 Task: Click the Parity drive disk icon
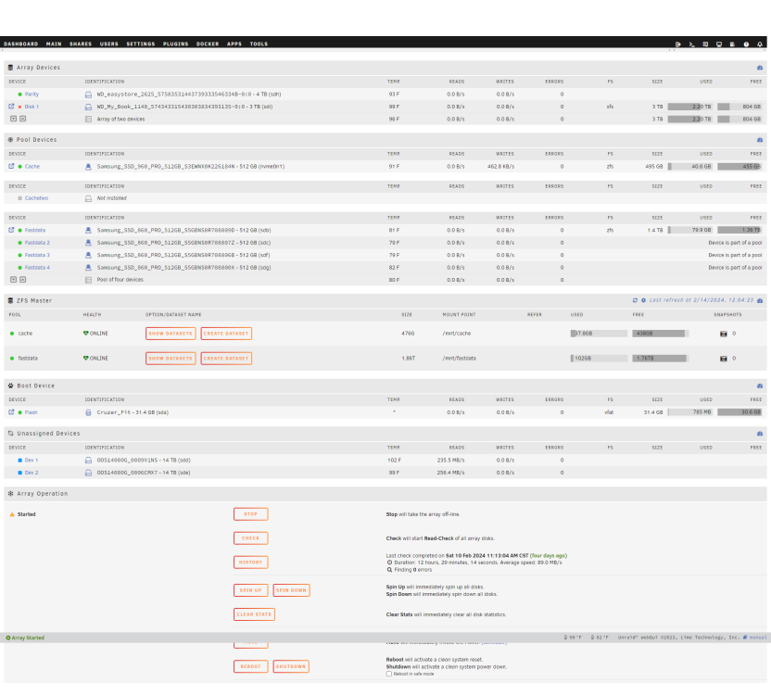coord(89,95)
